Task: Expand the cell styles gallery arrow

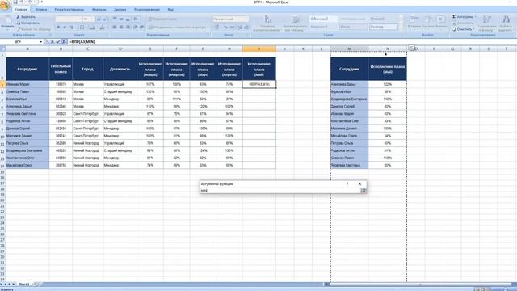Action: click(401, 29)
